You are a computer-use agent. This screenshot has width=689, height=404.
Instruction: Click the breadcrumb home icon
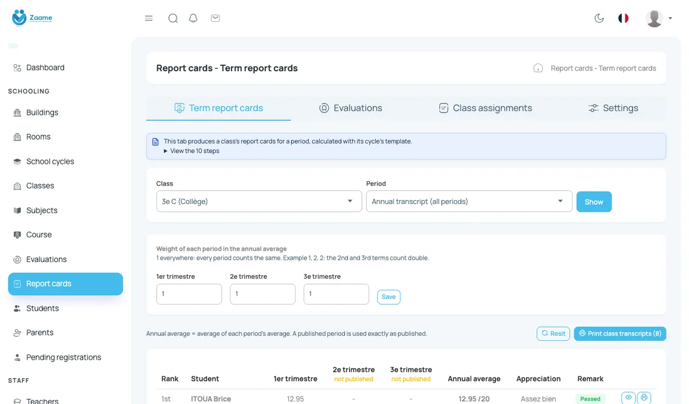(x=538, y=68)
